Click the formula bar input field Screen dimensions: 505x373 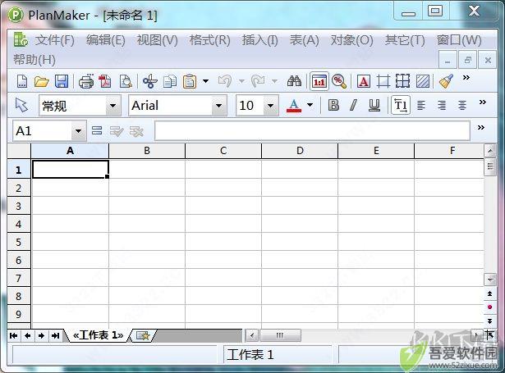[x=312, y=131]
